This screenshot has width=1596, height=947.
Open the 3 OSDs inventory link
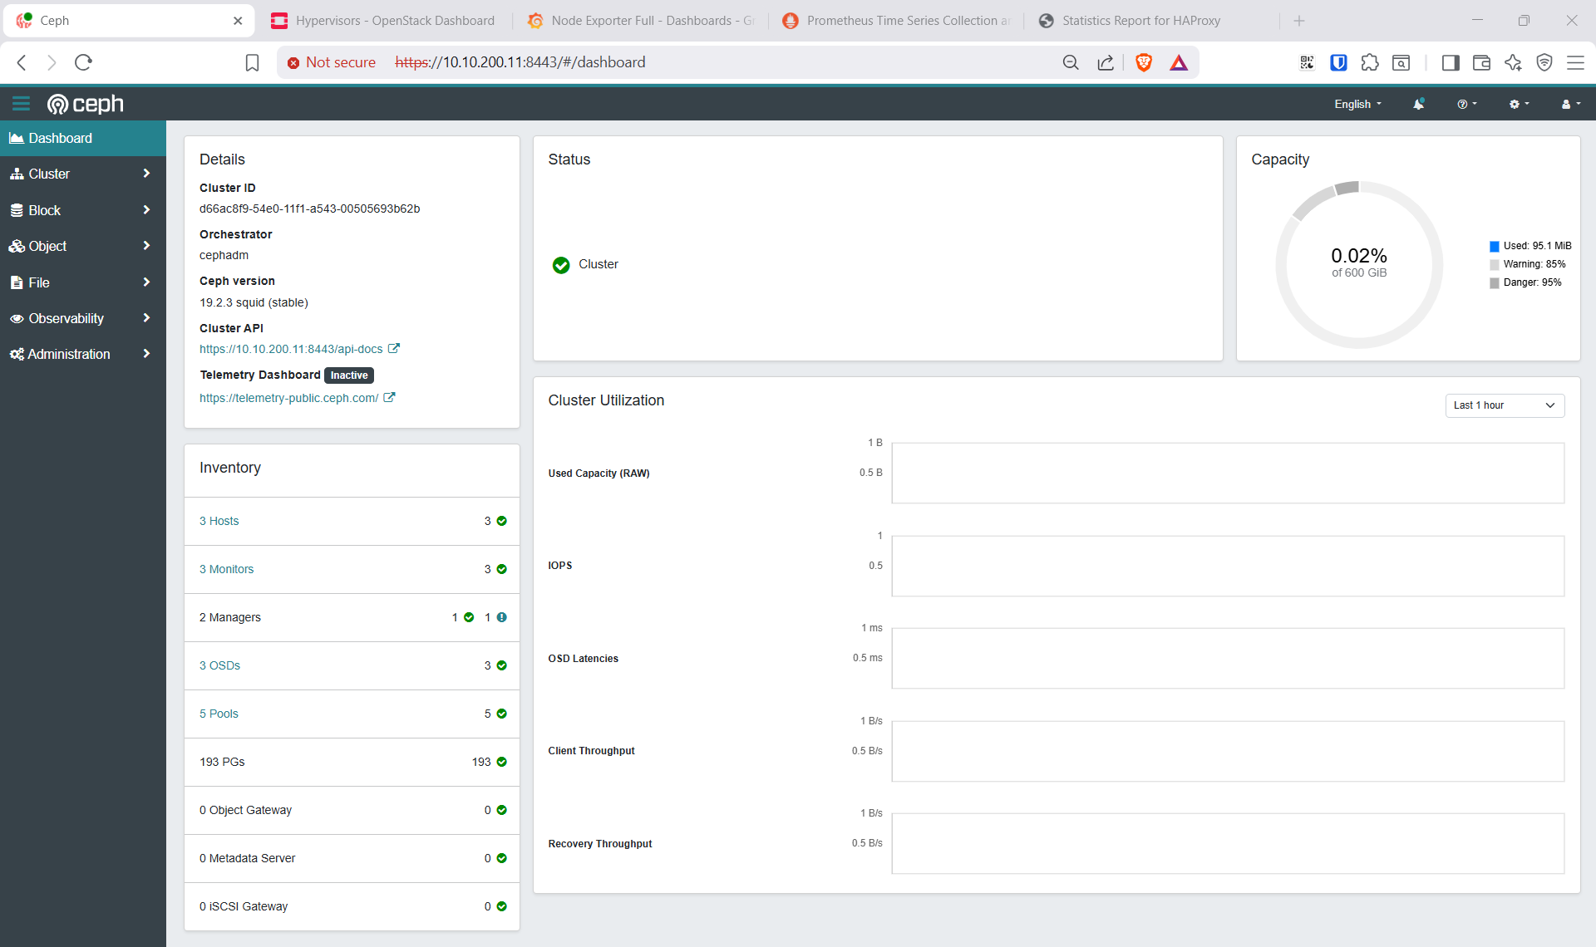pyautogui.click(x=220, y=665)
